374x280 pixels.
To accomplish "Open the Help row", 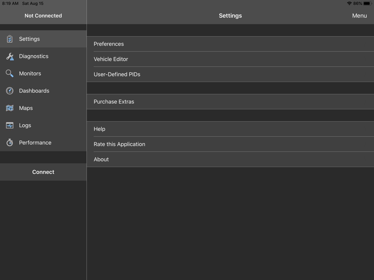I will tap(230, 129).
